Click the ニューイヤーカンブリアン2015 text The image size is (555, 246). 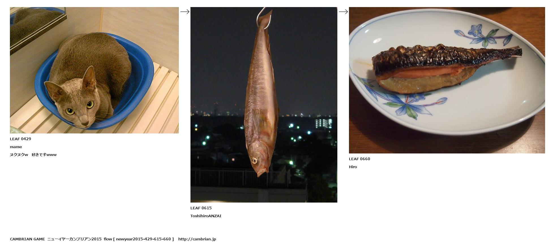point(74,239)
